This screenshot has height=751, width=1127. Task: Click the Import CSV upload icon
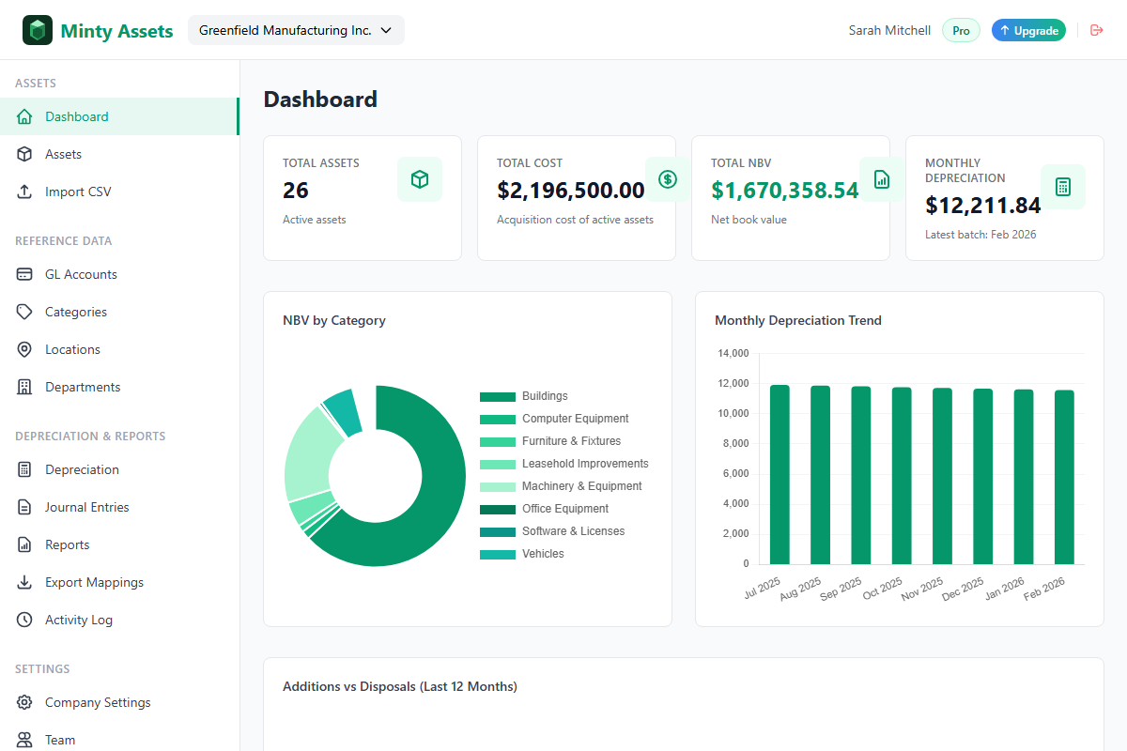[x=25, y=192]
